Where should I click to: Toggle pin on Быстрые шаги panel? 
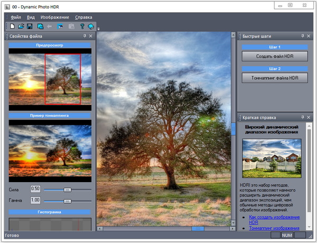303,36
